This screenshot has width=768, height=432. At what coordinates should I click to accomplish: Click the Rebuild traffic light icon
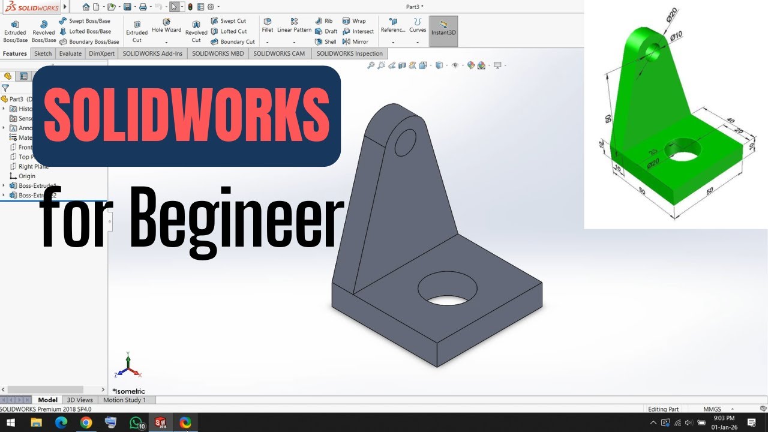point(190,7)
